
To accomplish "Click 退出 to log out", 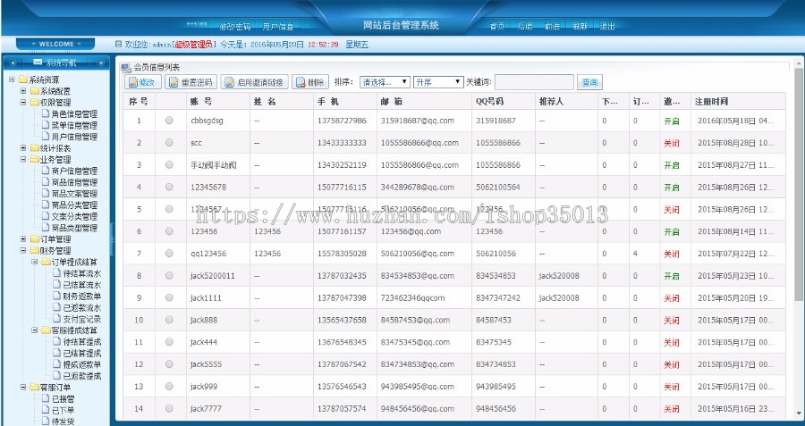I will click(607, 26).
